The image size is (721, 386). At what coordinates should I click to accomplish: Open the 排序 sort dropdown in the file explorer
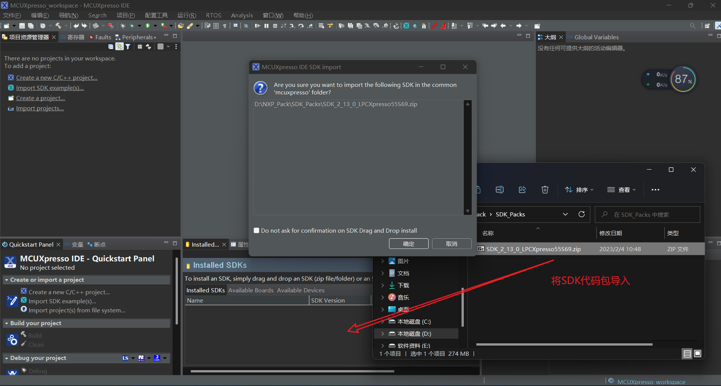click(579, 190)
